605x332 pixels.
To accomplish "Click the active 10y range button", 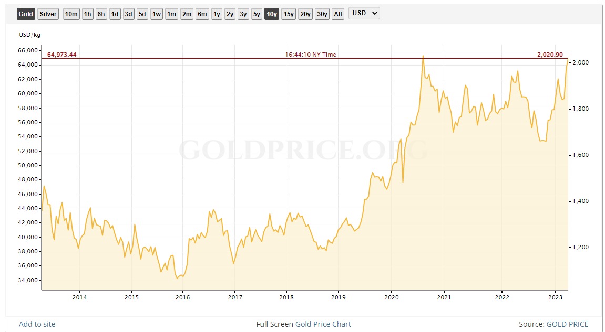I will [x=272, y=14].
